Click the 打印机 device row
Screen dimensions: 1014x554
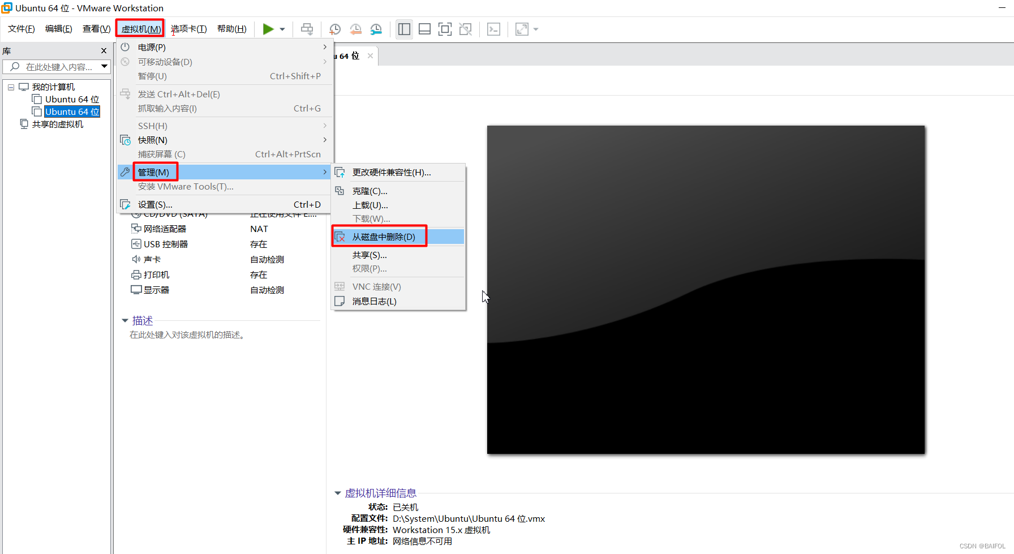pos(225,274)
